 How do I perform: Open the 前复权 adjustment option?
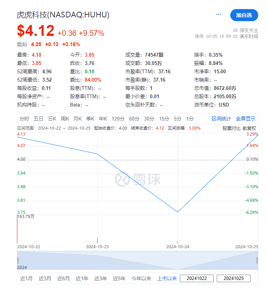pos(249,128)
